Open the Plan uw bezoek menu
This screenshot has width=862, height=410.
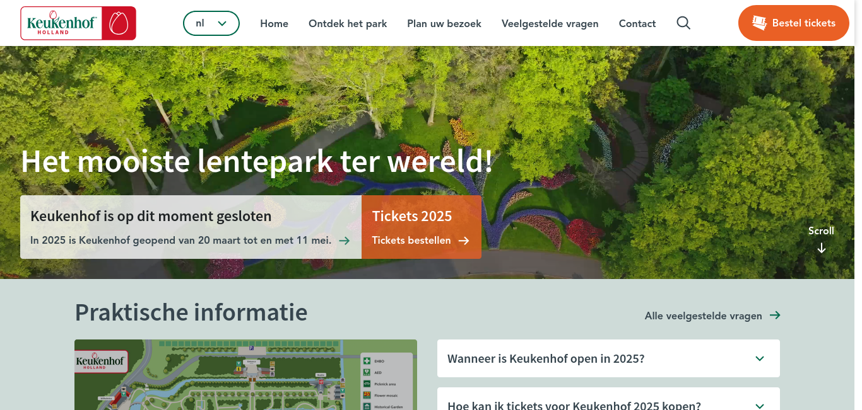coord(444,23)
